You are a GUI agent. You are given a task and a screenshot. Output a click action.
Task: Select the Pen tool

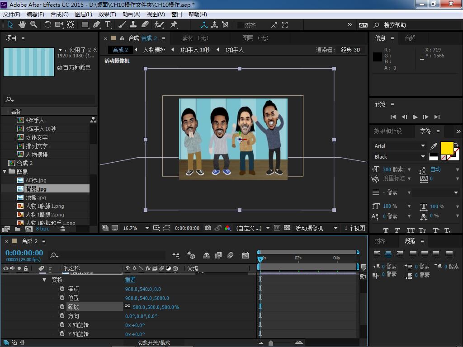[96, 24]
